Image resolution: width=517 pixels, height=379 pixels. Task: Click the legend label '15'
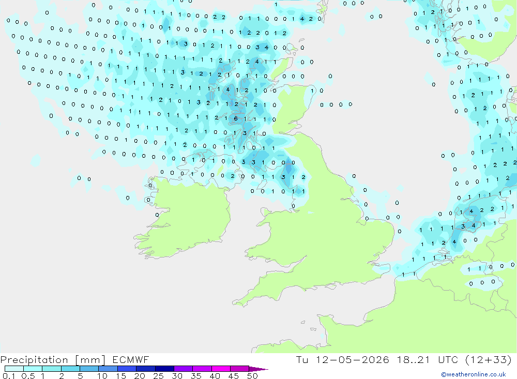(x=121, y=376)
